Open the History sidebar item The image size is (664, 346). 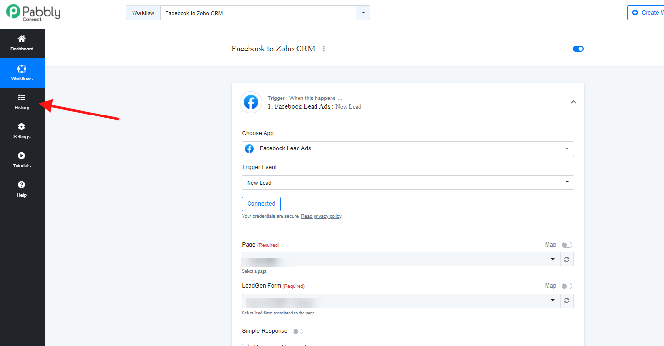[x=22, y=102]
